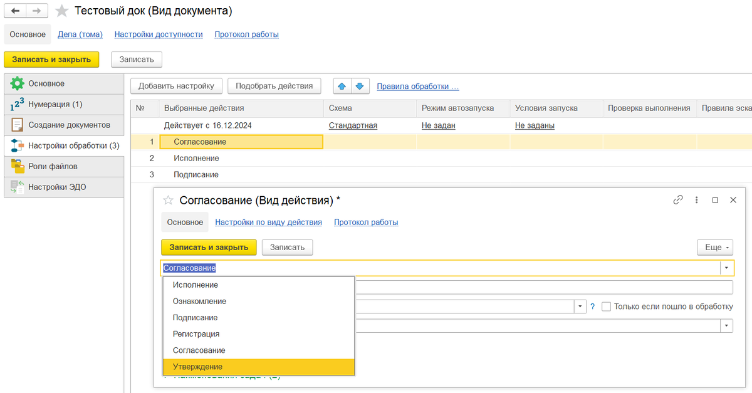Add Тестовый док to favorites star

coord(61,11)
